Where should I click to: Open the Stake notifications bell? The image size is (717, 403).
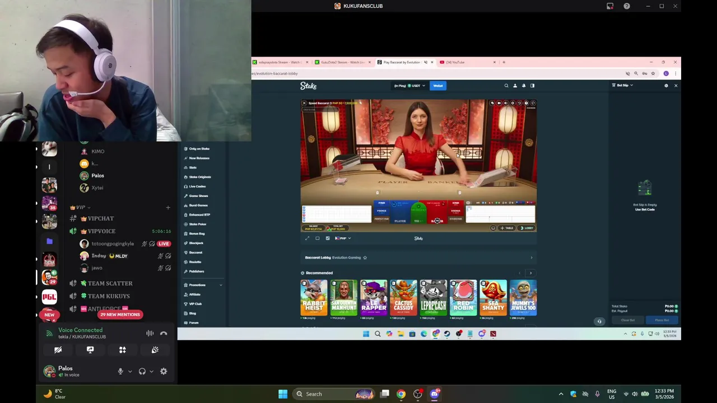(524, 86)
